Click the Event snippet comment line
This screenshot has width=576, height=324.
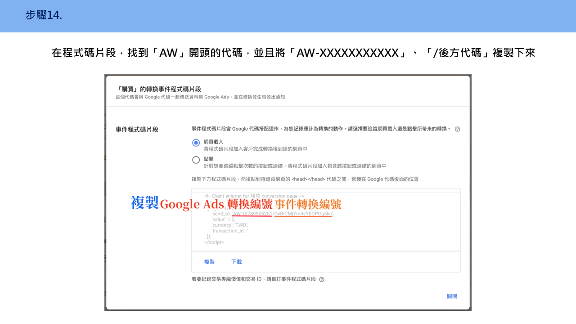point(254,196)
